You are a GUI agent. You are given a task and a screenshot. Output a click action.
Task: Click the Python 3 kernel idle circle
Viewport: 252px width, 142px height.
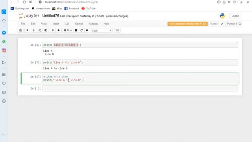point(240,24)
